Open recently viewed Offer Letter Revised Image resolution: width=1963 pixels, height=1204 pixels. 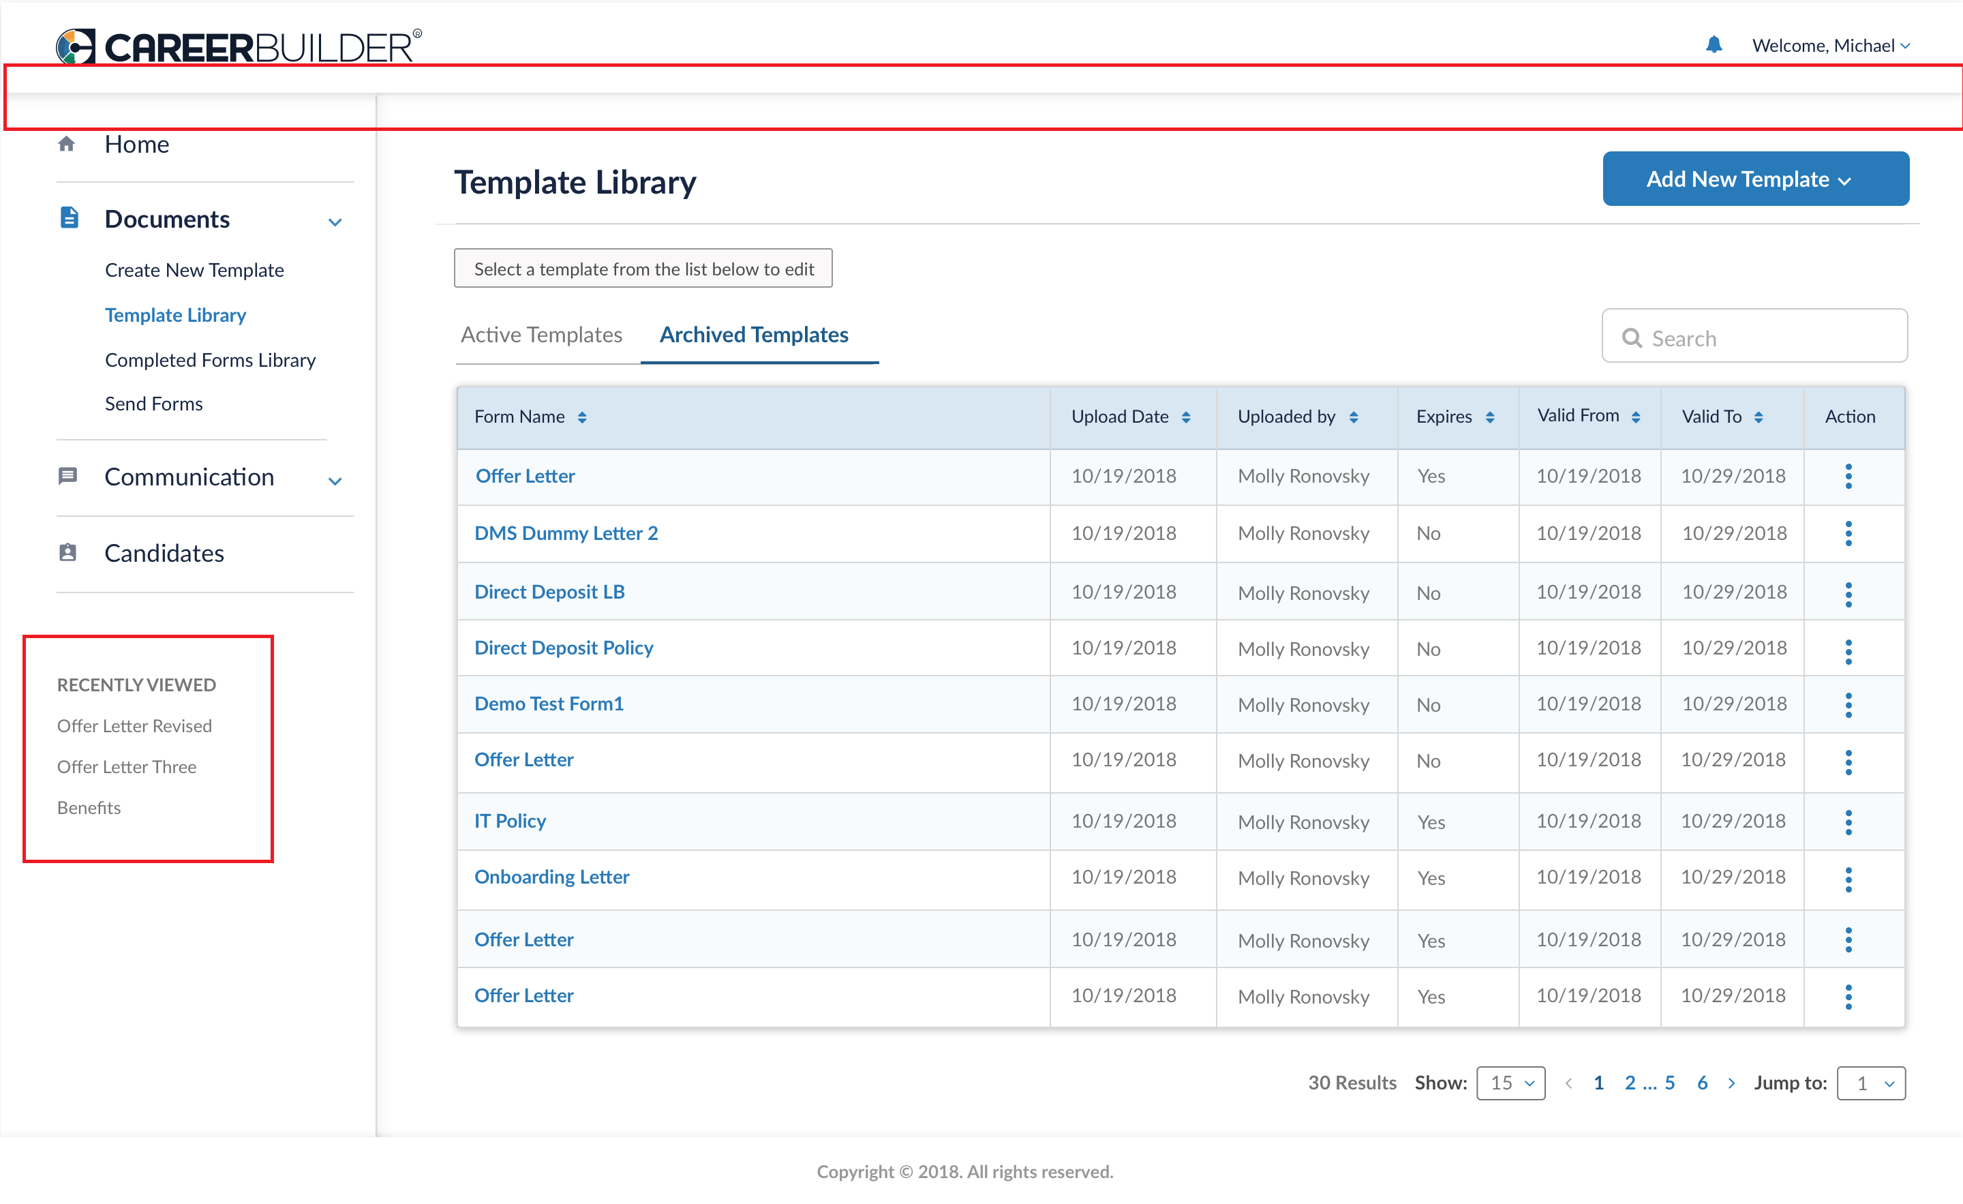tap(134, 726)
